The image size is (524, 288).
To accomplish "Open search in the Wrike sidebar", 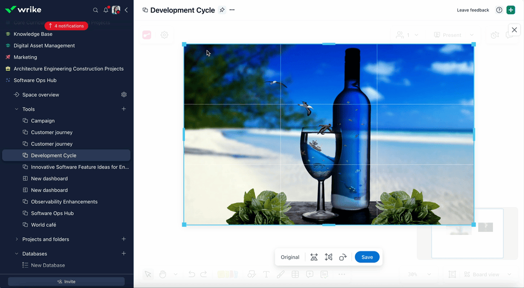I will (x=95, y=10).
